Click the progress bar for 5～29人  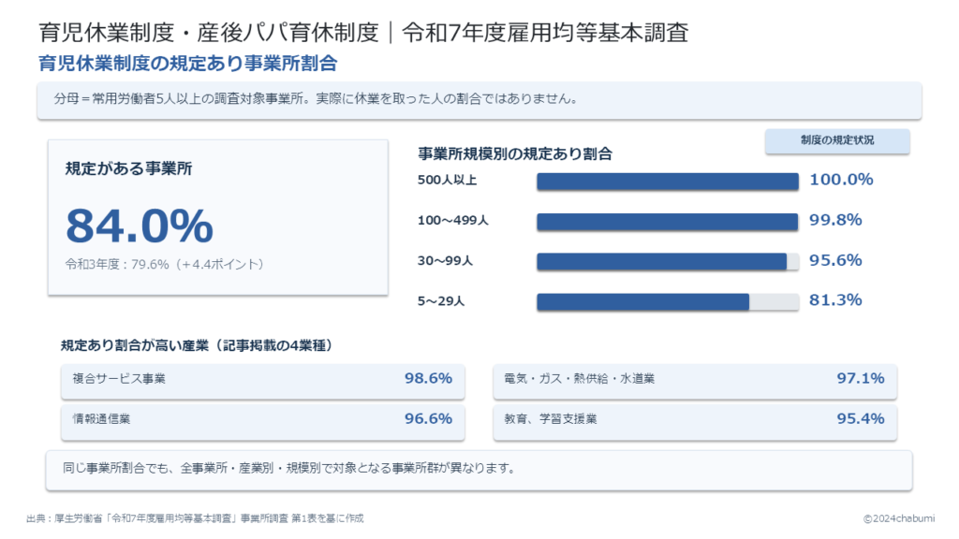pos(668,302)
